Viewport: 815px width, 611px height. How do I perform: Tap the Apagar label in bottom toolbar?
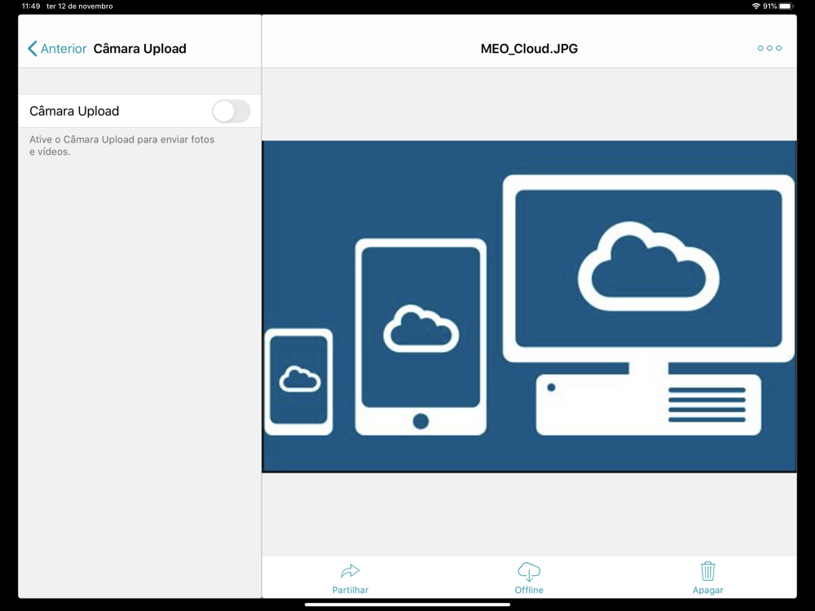(707, 590)
